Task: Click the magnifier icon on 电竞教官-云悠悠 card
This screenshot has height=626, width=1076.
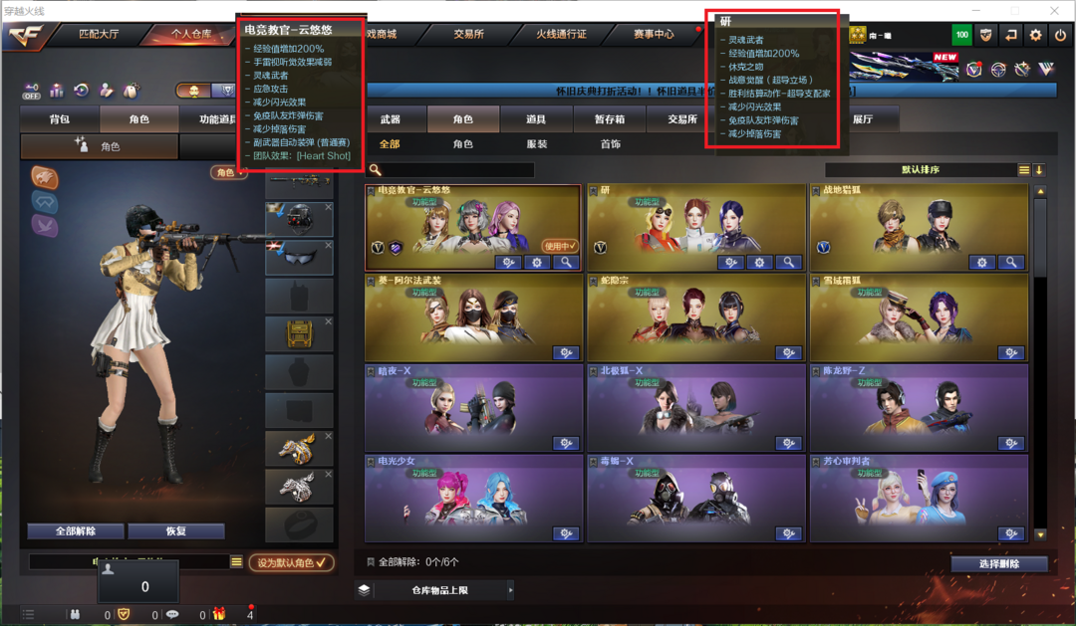Action: 566,262
